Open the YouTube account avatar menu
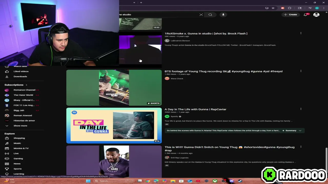This screenshot has width=328, height=184. click(316, 15)
